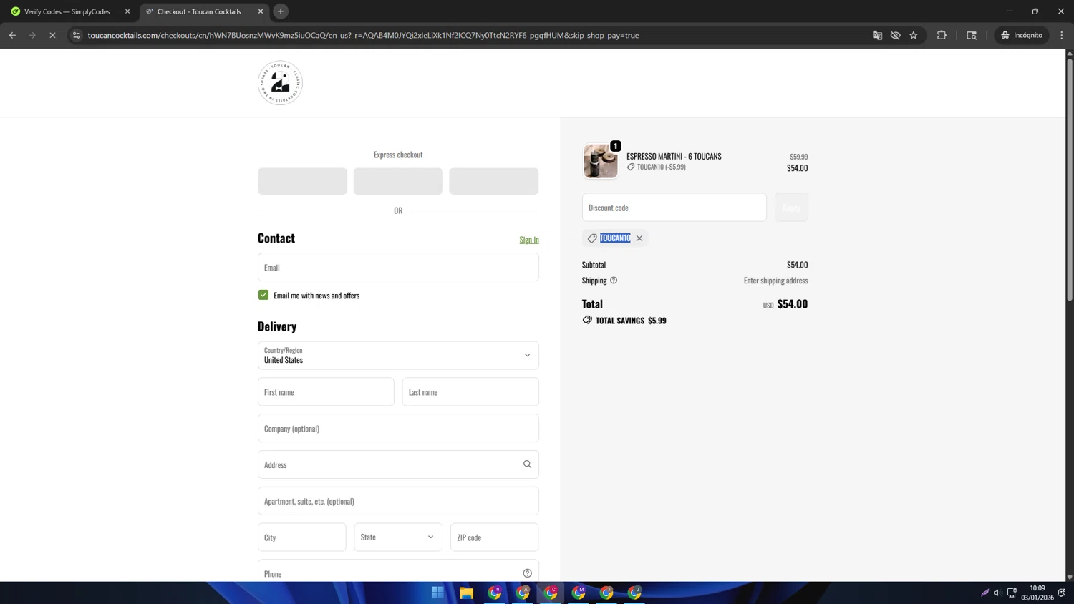Screen dimensions: 1074x604
Task: Close the Checkout - Toucan Cocktails tab
Action: (x=261, y=11)
